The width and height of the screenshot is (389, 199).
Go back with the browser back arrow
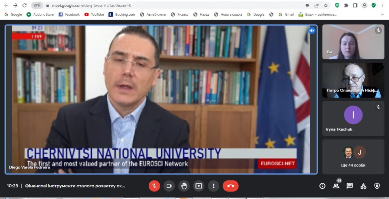tap(6, 5)
